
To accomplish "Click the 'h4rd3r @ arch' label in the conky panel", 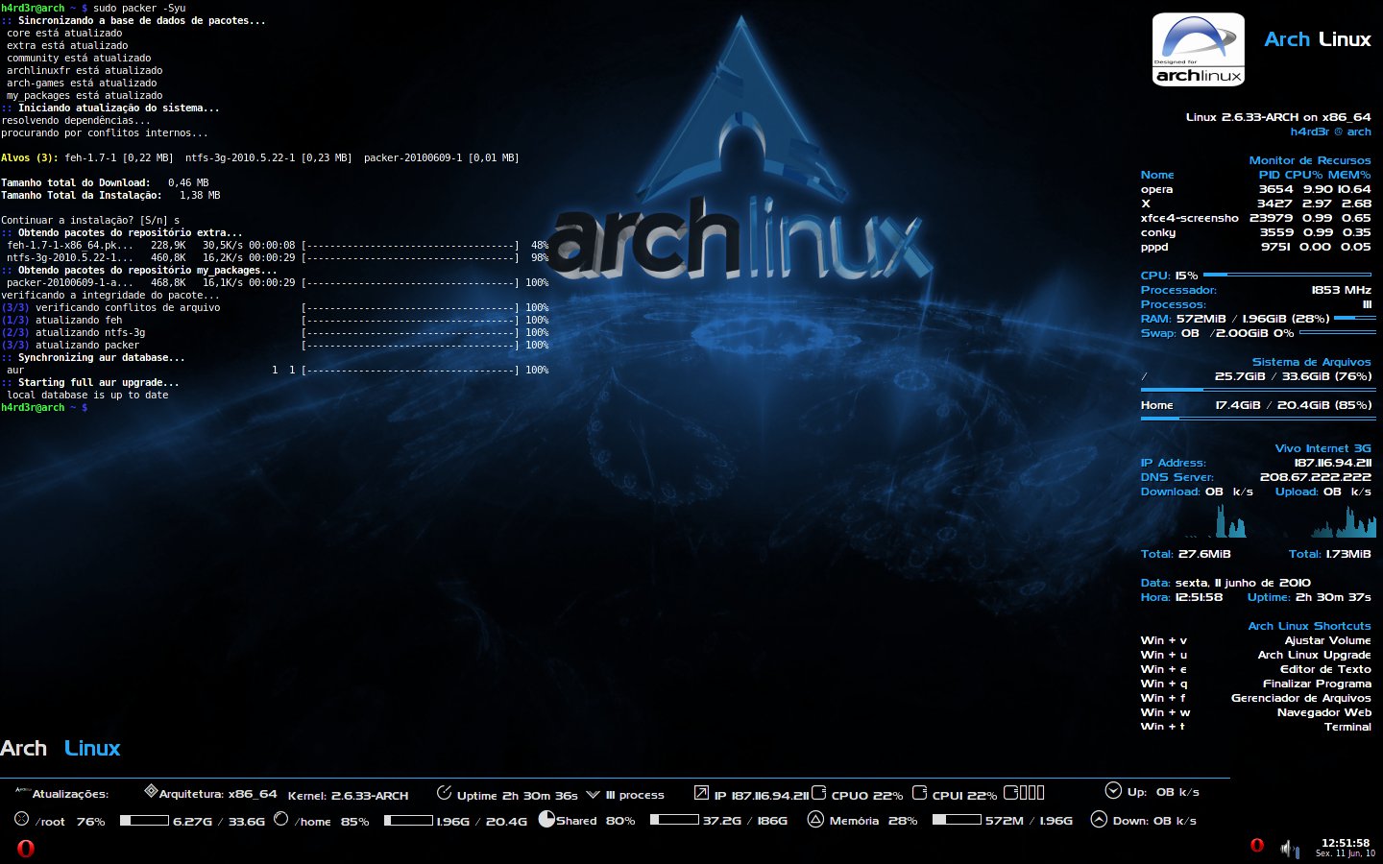I will pyautogui.click(x=1331, y=132).
